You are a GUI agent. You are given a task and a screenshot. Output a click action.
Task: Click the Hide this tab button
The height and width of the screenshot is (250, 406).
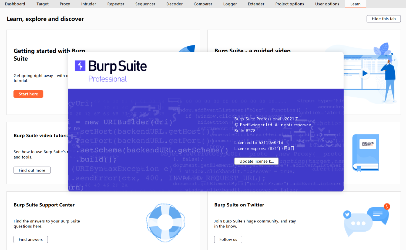tap(384, 19)
